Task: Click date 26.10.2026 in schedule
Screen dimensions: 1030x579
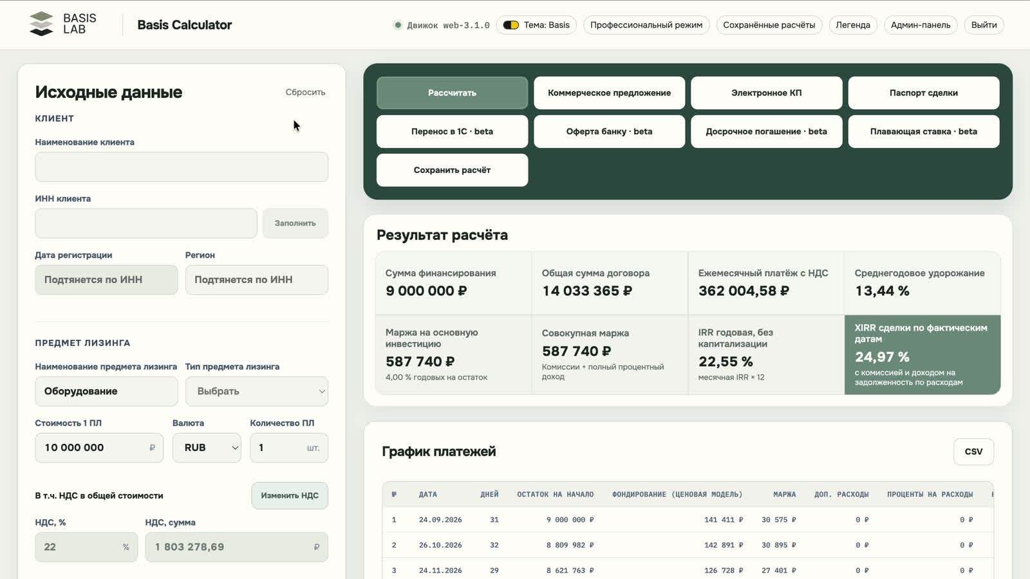Action: (x=440, y=546)
